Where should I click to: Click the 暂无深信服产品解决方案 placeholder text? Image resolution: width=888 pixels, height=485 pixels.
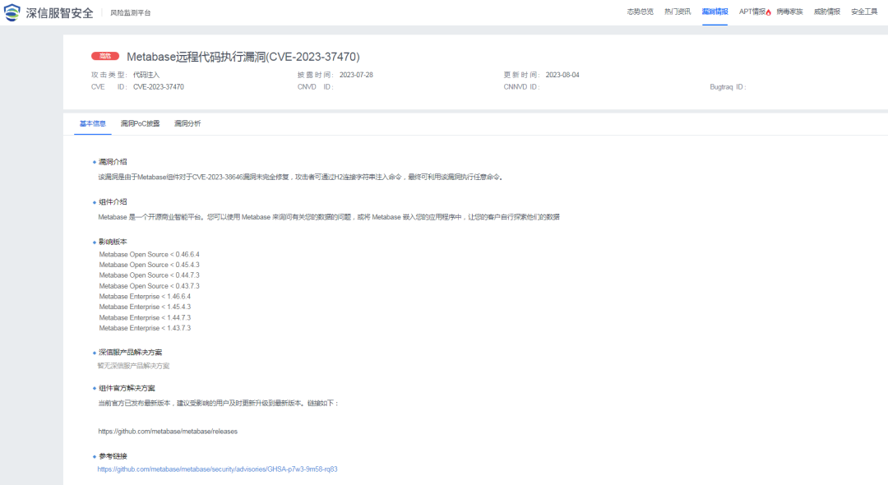pyautogui.click(x=133, y=366)
